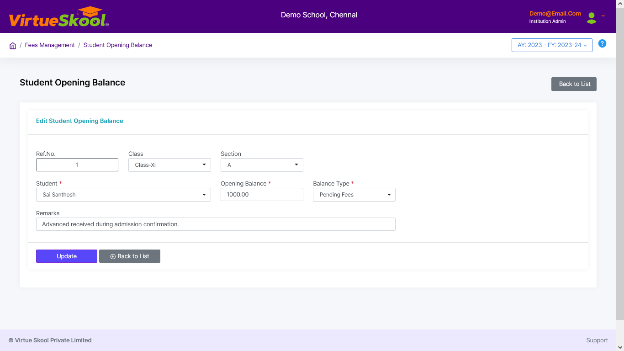Expand the user account chevron
The image size is (624, 351).
(x=603, y=16)
